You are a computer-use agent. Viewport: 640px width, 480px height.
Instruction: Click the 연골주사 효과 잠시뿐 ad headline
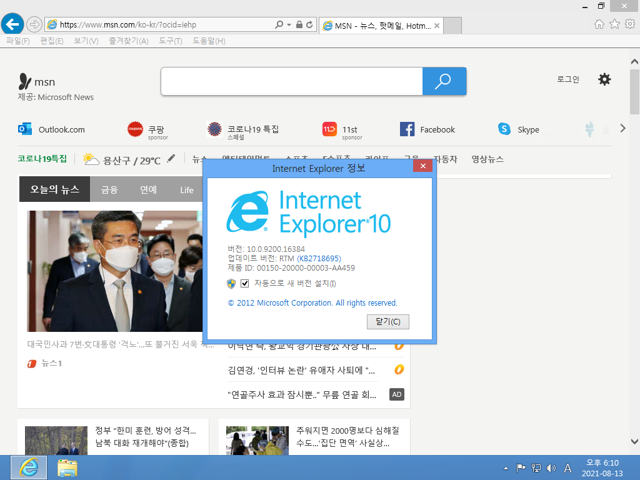[302, 395]
